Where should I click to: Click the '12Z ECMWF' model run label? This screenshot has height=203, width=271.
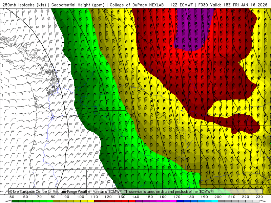click(181, 5)
